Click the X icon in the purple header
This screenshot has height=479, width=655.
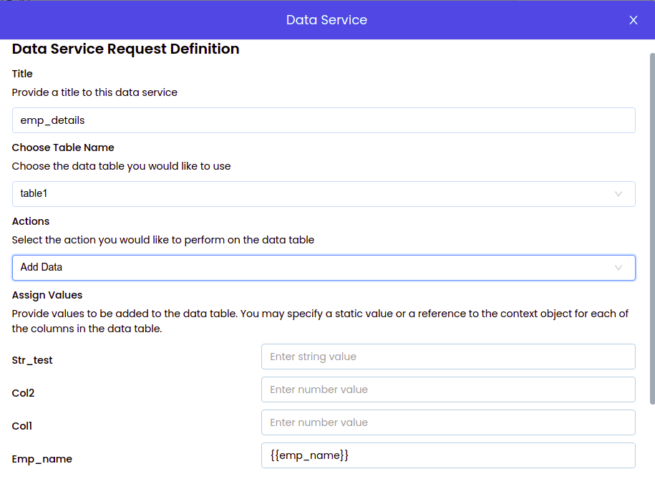tap(634, 20)
